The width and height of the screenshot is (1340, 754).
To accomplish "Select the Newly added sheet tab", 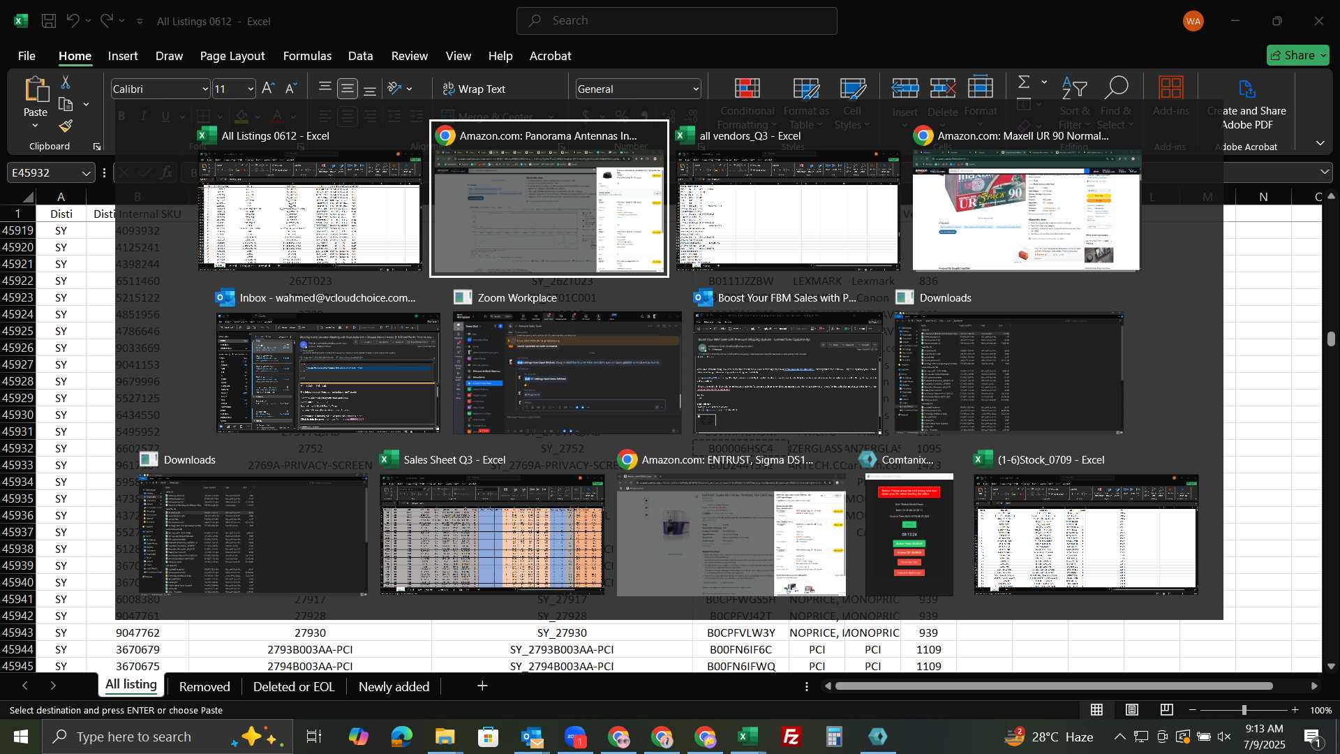I will click(394, 686).
